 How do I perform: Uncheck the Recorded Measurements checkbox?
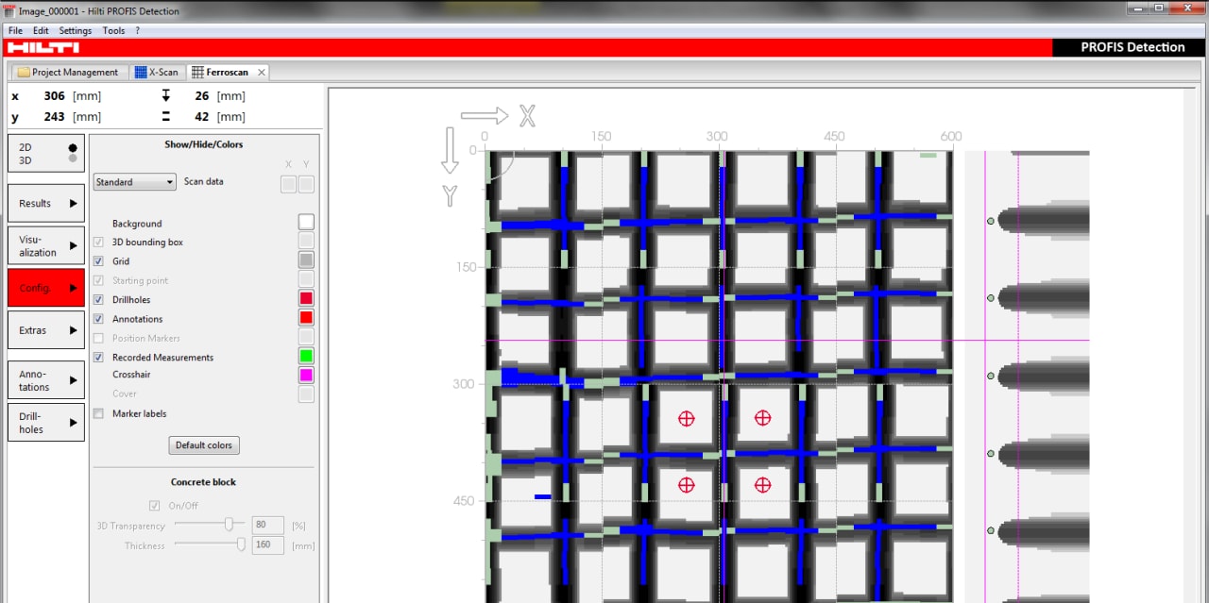[99, 358]
